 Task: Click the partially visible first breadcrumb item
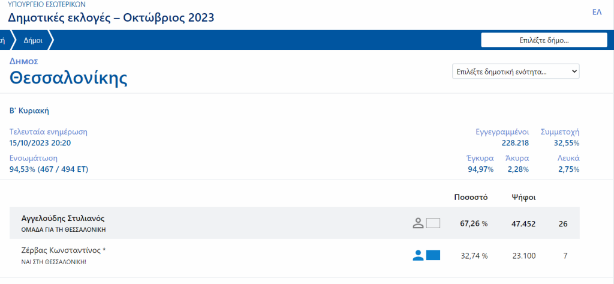[3, 40]
